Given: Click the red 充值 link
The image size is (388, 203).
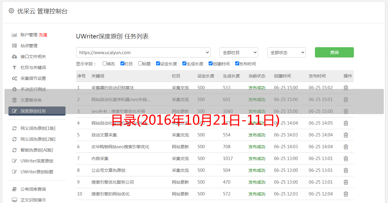Looking at the screenshot, I should [43, 35].
